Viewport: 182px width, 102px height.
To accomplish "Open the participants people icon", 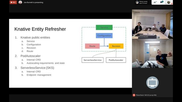I will pos(155,2).
